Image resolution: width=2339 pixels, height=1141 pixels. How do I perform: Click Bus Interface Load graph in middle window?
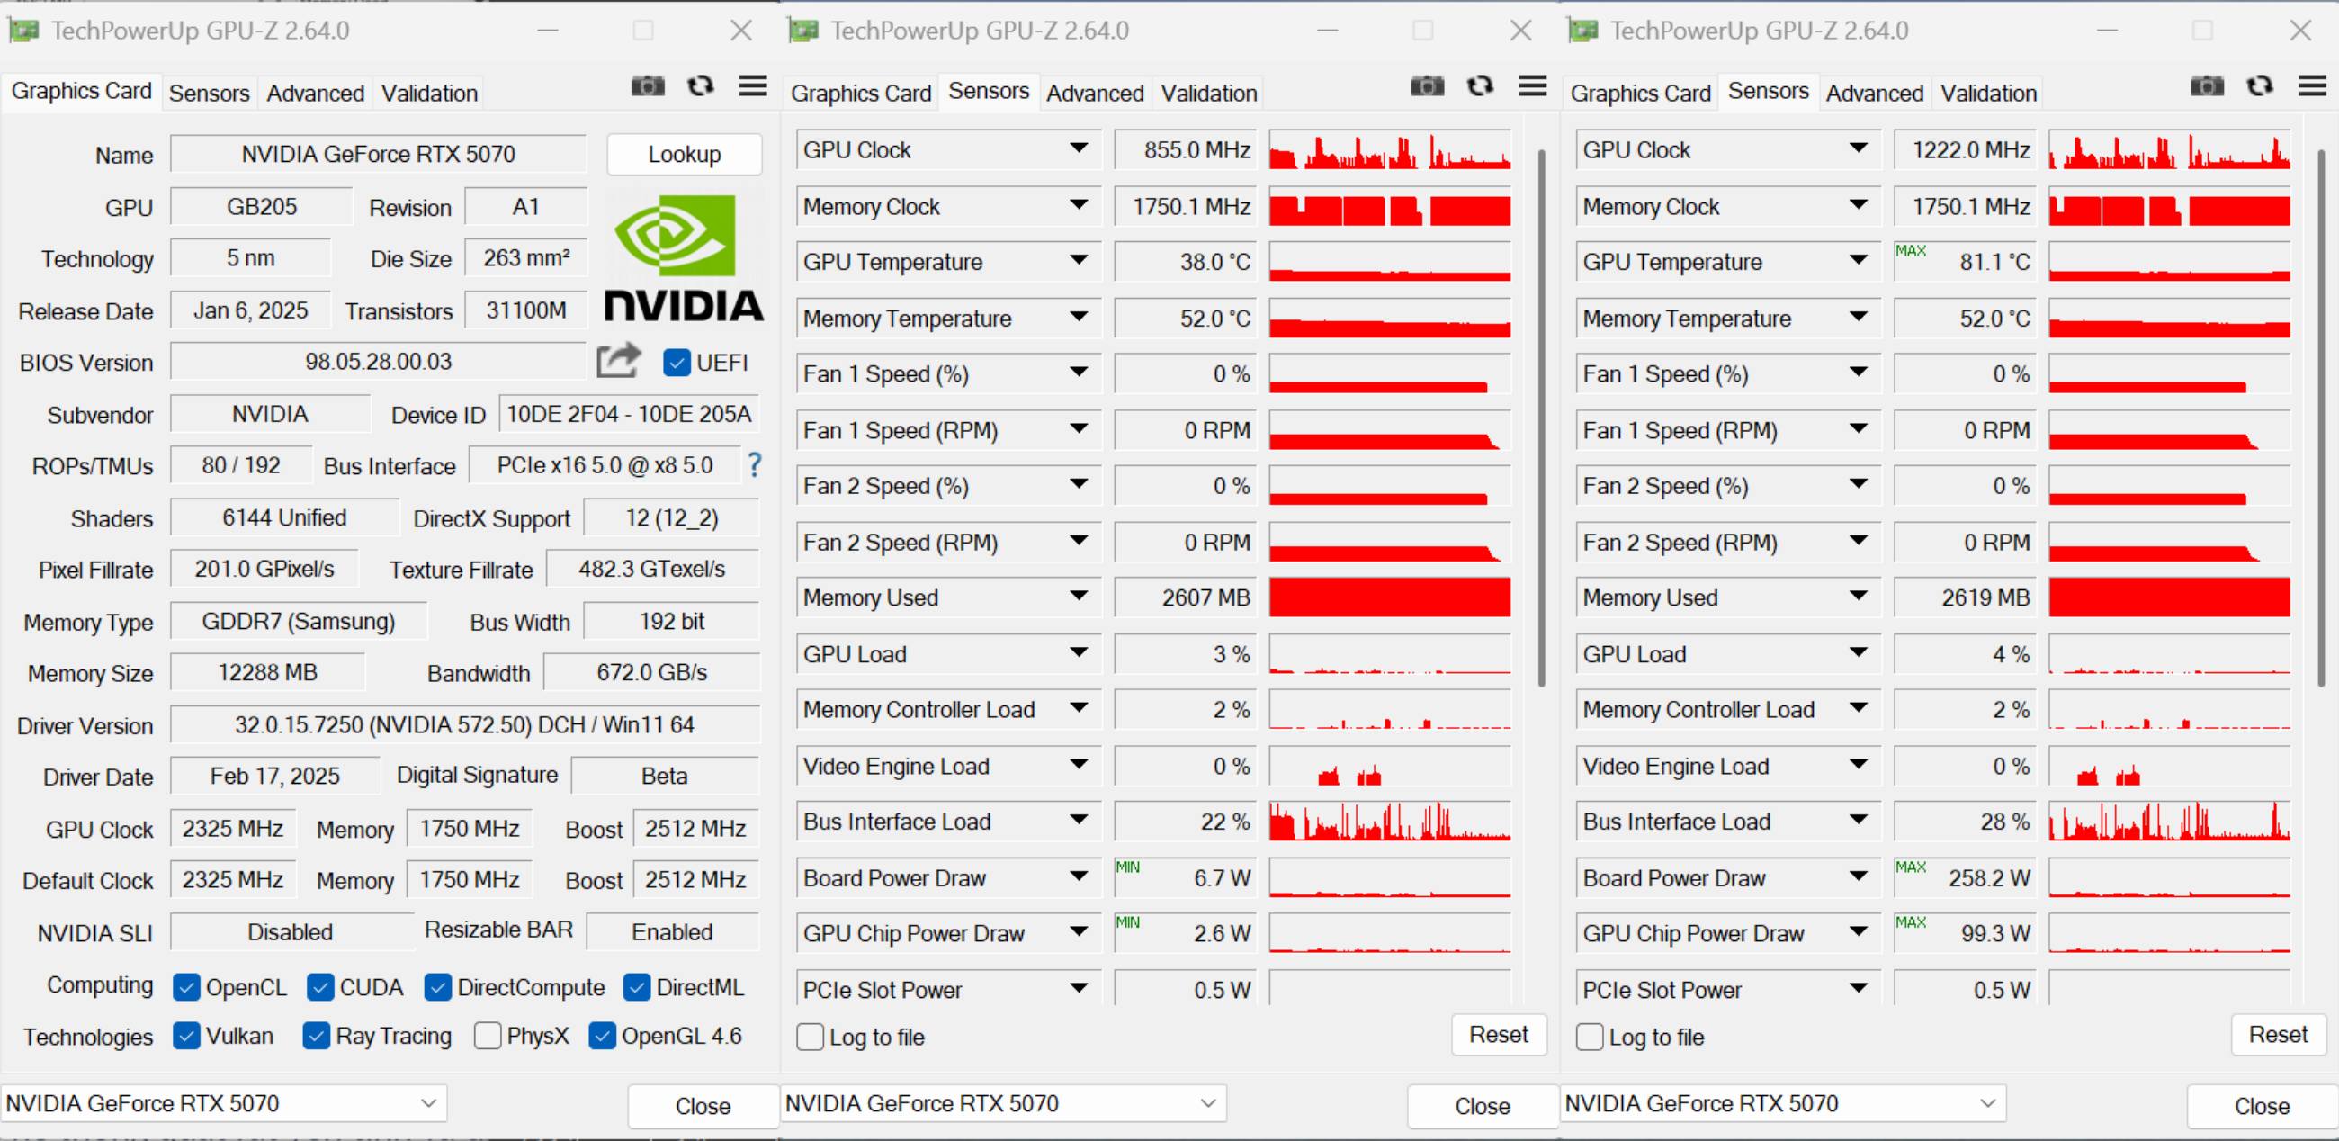(1389, 821)
